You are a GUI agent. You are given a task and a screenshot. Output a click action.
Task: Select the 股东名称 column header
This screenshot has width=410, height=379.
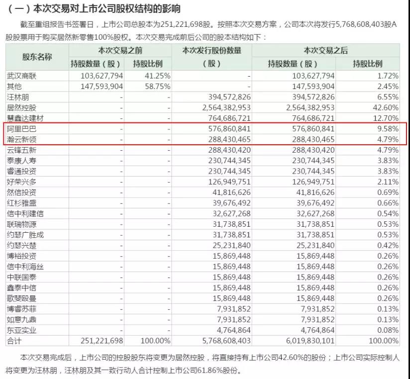tap(37, 57)
